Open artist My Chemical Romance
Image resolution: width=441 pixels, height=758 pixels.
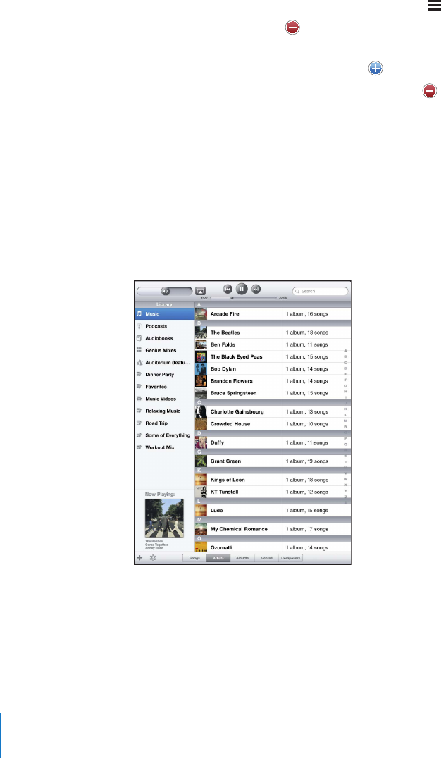point(273,529)
